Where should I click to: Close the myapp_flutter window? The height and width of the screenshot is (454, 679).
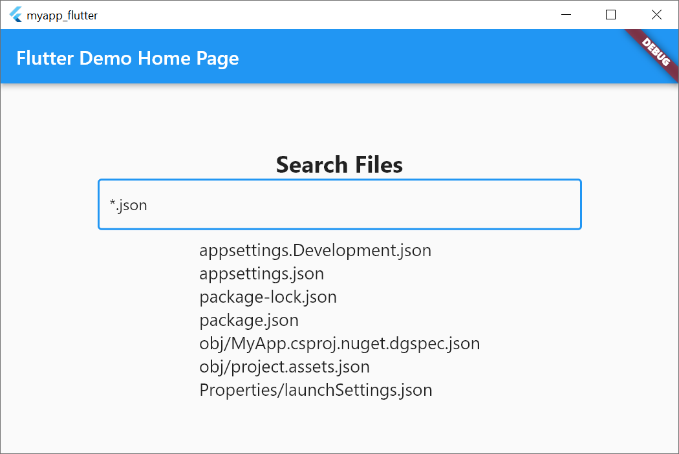(x=656, y=15)
